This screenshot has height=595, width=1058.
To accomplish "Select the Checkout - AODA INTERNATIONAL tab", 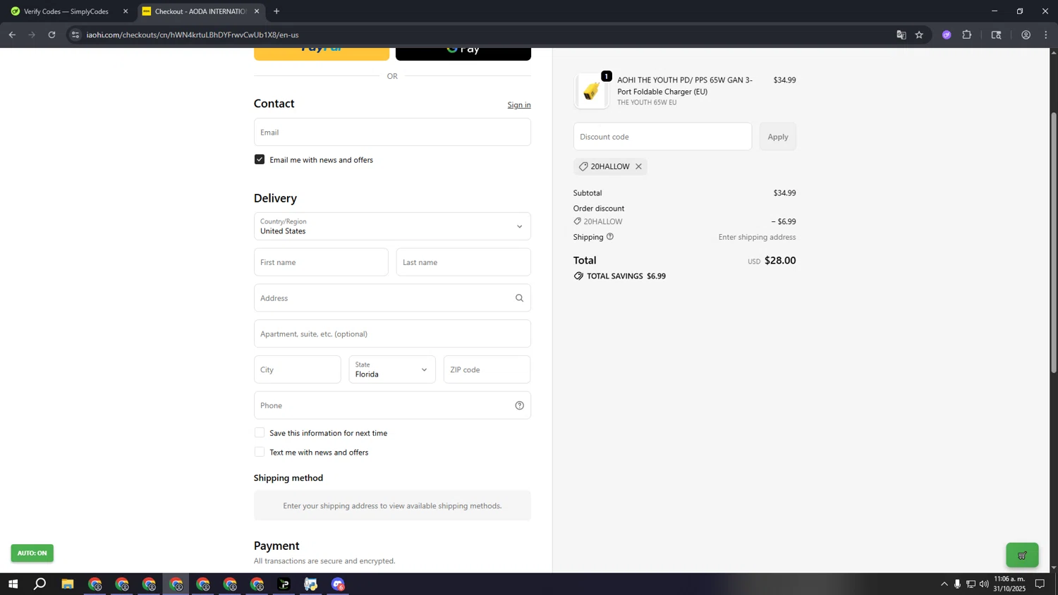I will tap(200, 11).
